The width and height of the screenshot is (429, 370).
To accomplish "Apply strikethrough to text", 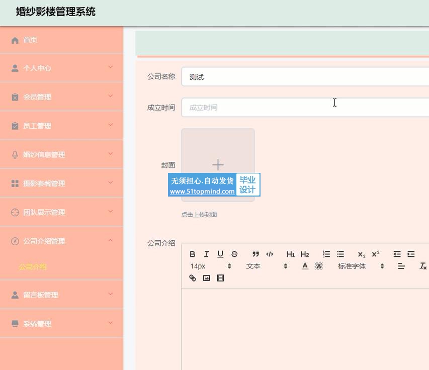I will coord(234,254).
